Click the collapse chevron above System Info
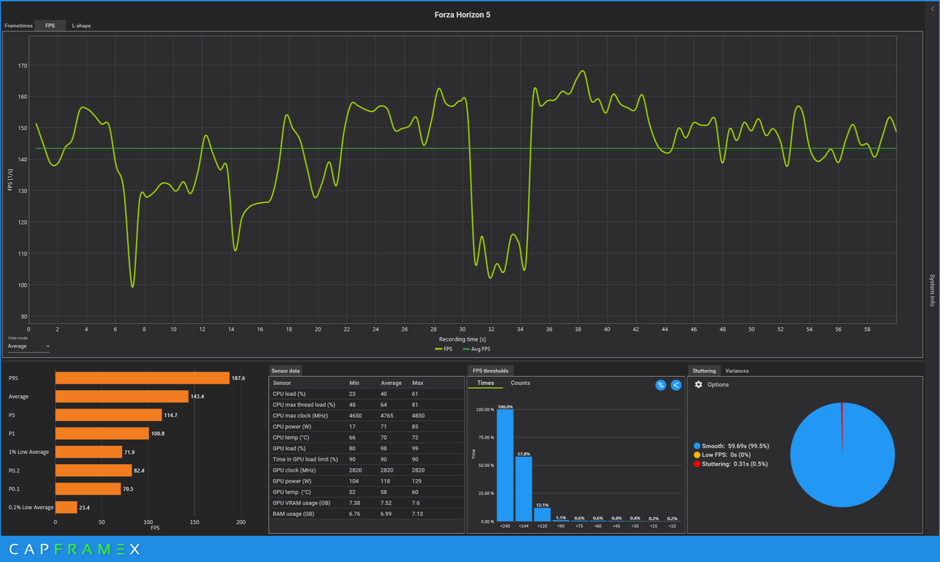Image resolution: width=940 pixels, height=562 pixels. tap(933, 9)
